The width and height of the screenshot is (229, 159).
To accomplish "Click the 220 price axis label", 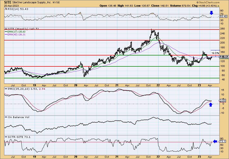I will pyautogui.click(x=223, y=38).
